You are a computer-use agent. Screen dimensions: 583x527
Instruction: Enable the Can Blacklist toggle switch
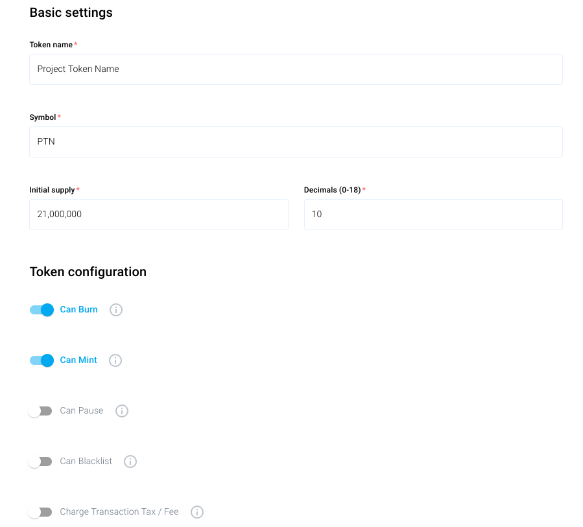(x=40, y=462)
